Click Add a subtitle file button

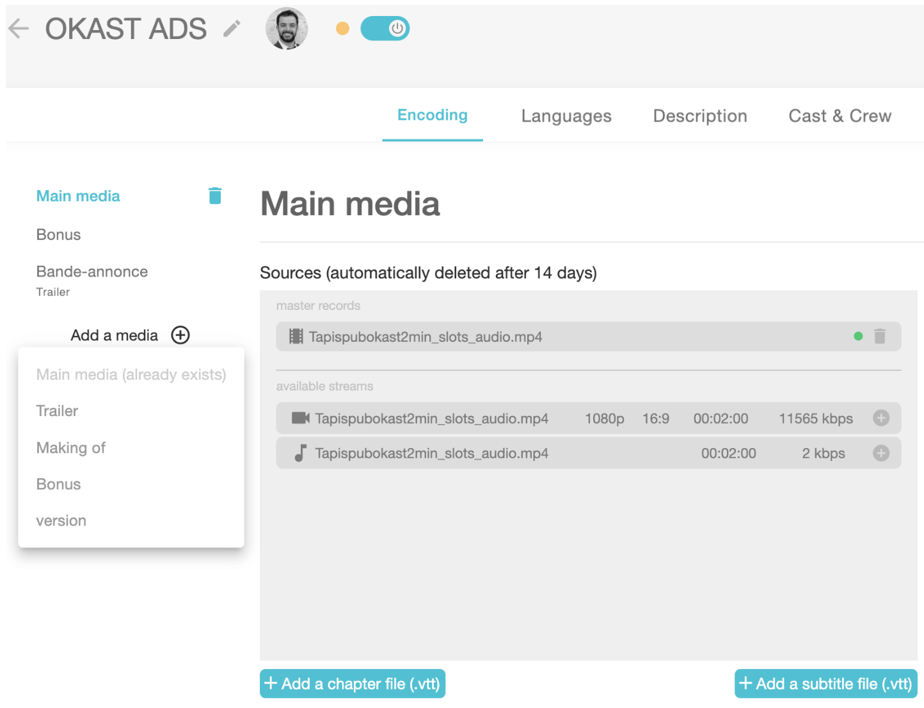[825, 684]
